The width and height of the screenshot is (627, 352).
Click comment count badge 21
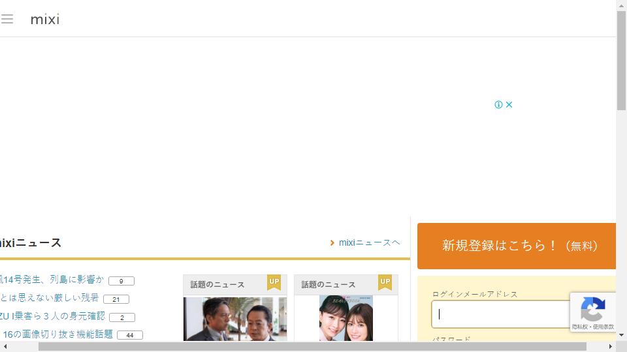116,299
